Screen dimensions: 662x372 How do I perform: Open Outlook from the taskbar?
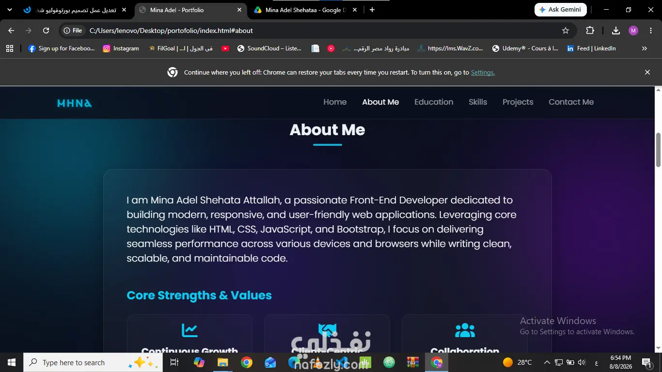click(270, 362)
